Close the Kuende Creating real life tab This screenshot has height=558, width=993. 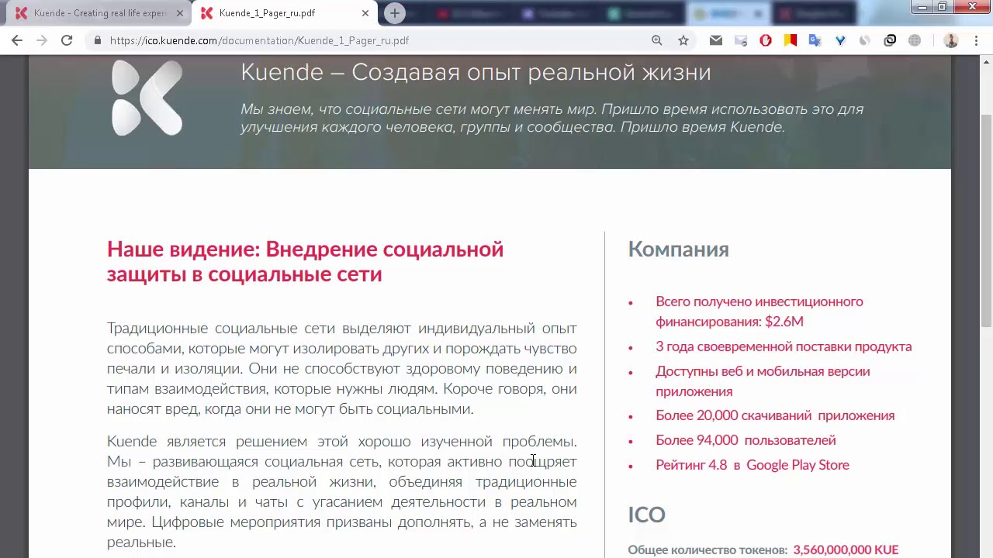pyautogui.click(x=180, y=13)
